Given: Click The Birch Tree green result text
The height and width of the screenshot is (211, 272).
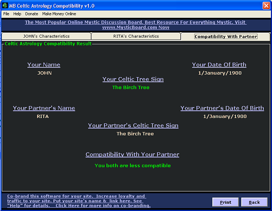Looking at the screenshot, I should [x=131, y=87].
